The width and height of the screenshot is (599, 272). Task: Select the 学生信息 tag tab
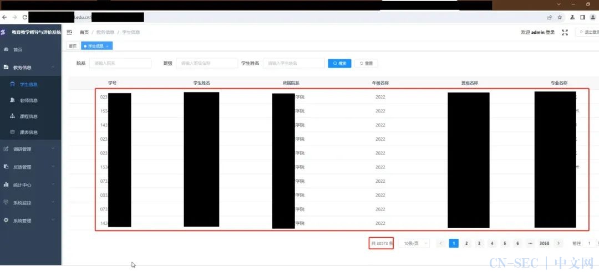click(x=95, y=46)
